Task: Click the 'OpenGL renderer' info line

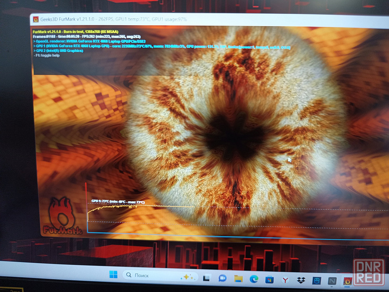Action: point(89,41)
